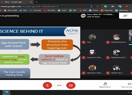The image size is (132, 95).
Task: Select the Meet riq-ipte-qjm tab
Action: [16, 2]
